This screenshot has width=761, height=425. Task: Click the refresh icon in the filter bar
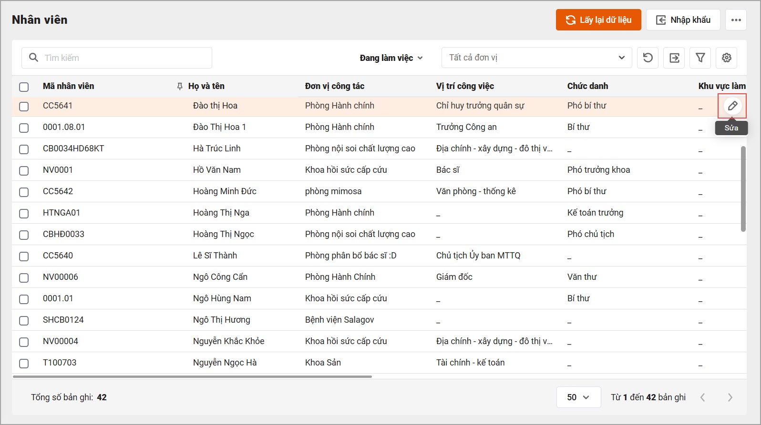click(x=648, y=58)
